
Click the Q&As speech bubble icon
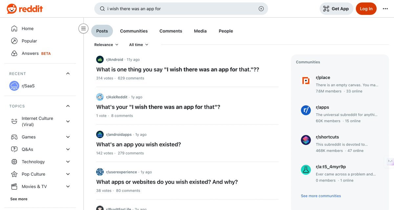pyautogui.click(x=14, y=149)
